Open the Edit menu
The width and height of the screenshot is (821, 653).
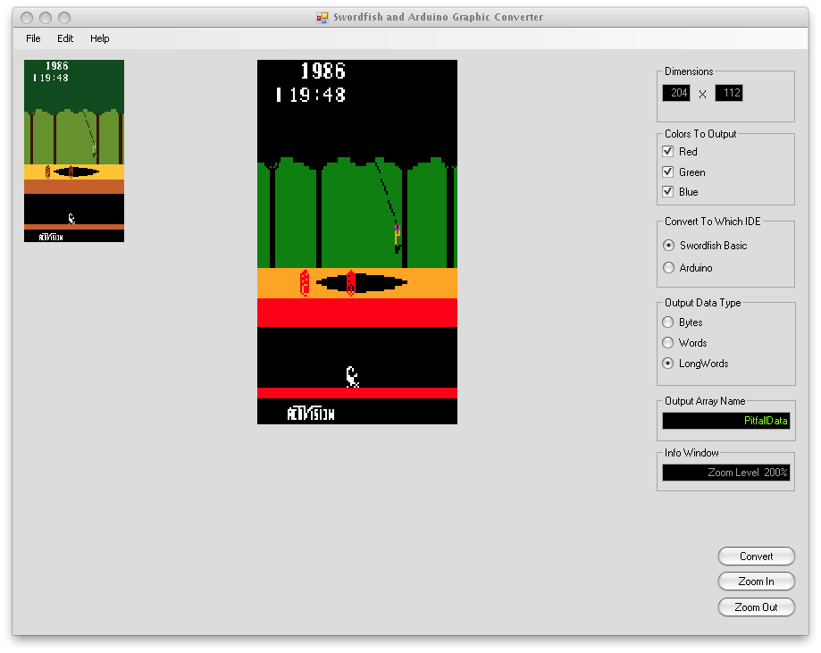coord(65,38)
